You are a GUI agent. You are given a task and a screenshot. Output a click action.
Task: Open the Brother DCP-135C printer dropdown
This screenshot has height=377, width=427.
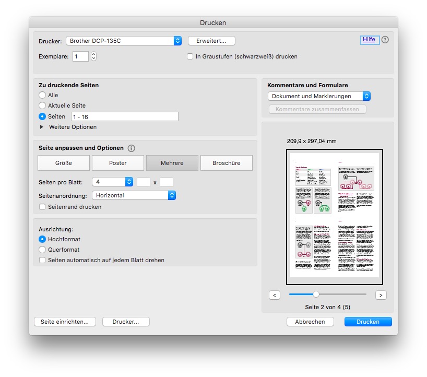[x=124, y=40]
